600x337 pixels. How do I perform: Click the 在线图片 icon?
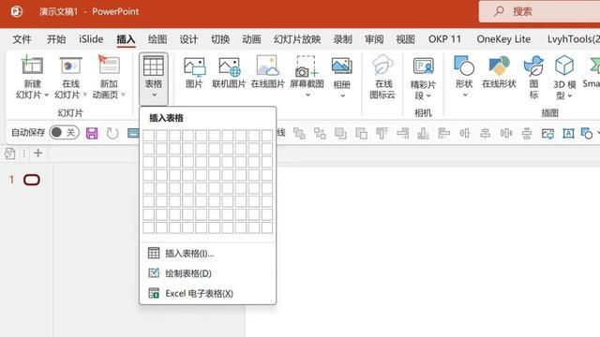tap(267, 66)
